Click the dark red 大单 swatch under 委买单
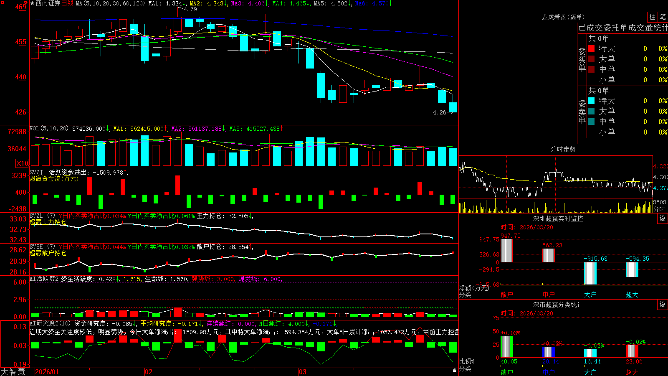Viewport: 668px width, 376px height. [x=591, y=59]
